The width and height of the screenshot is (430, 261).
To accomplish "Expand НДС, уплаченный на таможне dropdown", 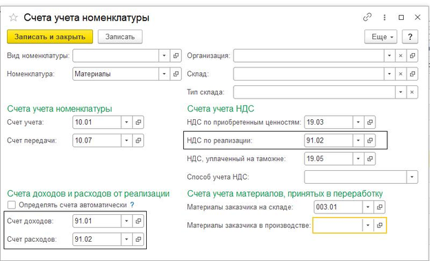I will point(358,159).
